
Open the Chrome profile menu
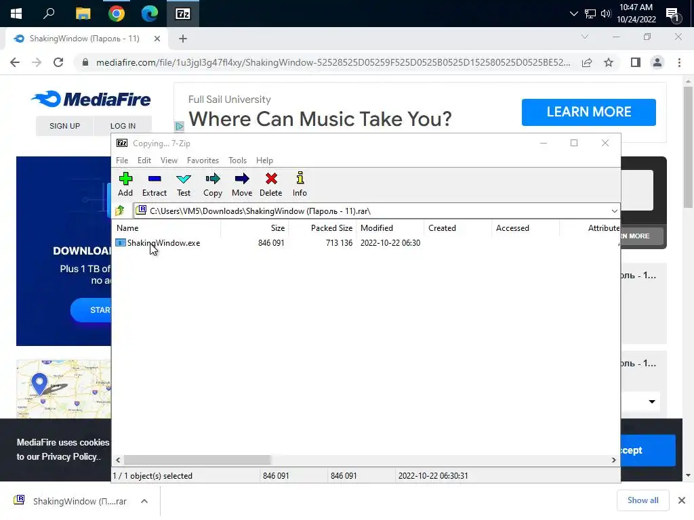click(x=657, y=62)
